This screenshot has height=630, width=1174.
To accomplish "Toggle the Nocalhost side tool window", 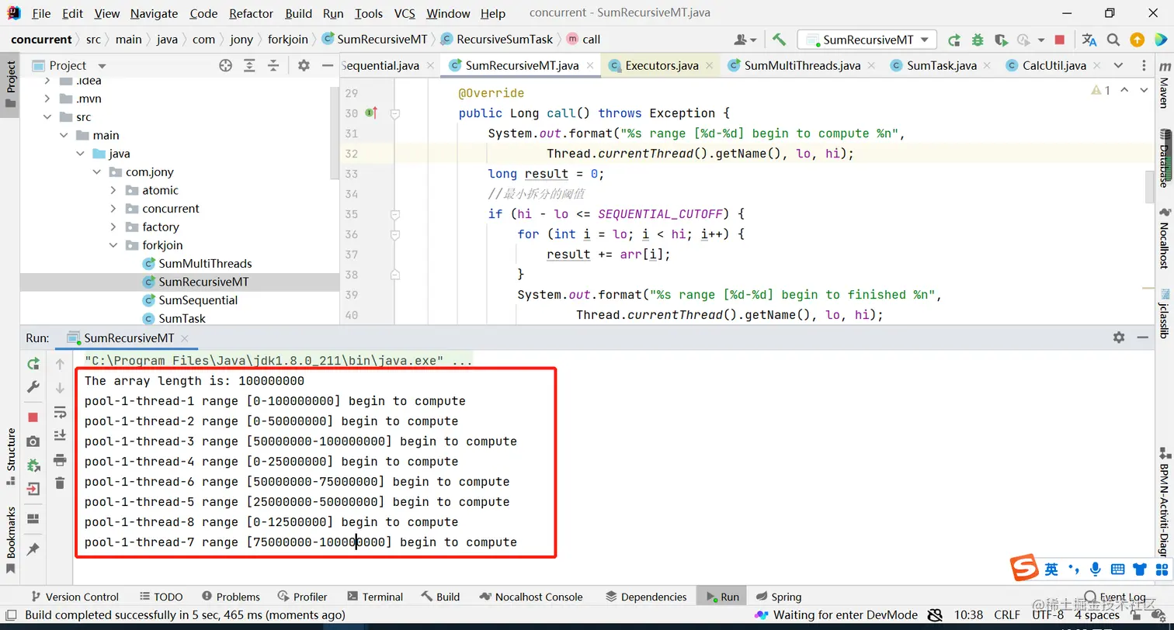I will pyautogui.click(x=1164, y=237).
